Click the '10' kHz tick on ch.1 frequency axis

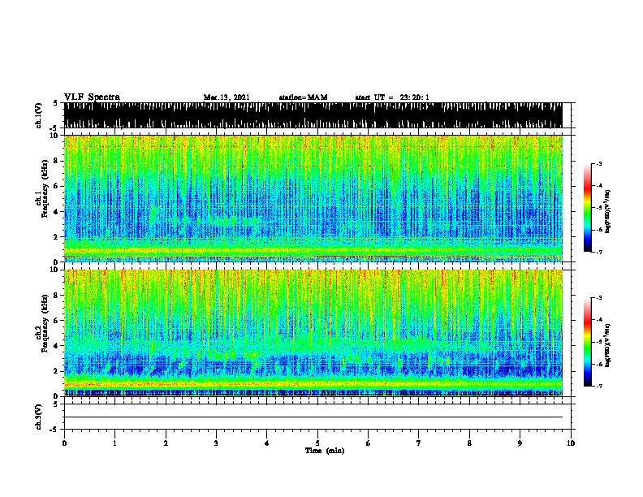(x=54, y=136)
